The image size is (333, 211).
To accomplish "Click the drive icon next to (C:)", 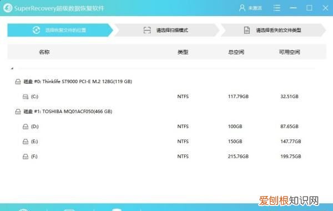I will (26, 96).
